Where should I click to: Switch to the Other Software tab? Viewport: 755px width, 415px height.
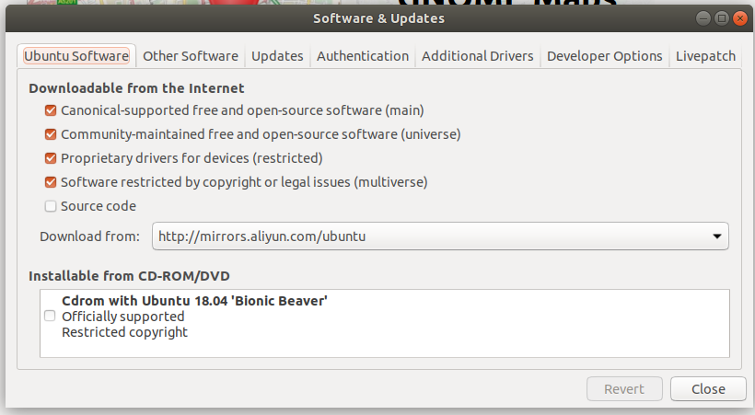coord(190,56)
